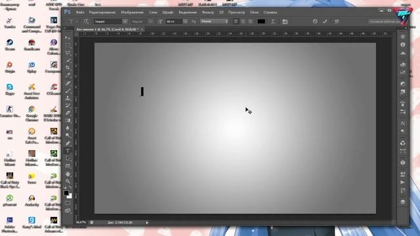Set text alignment to right
The width and height of the screenshot is (420, 236).
[250, 22]
